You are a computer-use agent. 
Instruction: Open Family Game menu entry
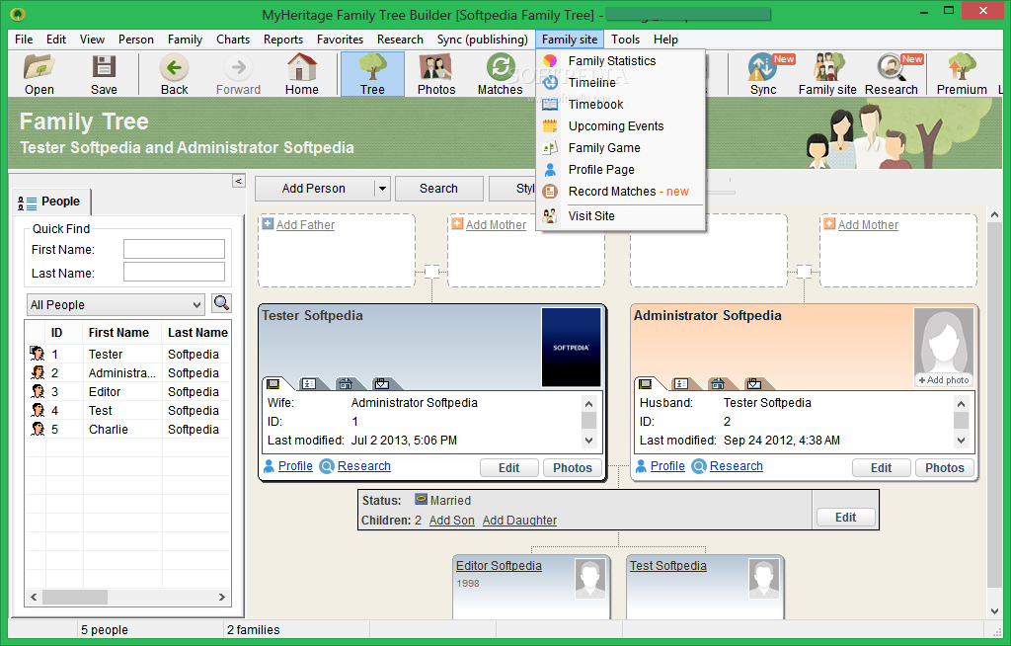604,148
